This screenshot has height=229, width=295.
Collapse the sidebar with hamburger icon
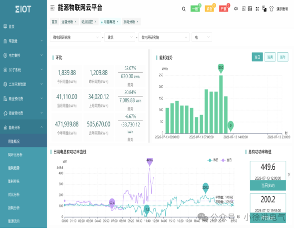(x=52, y=8)
